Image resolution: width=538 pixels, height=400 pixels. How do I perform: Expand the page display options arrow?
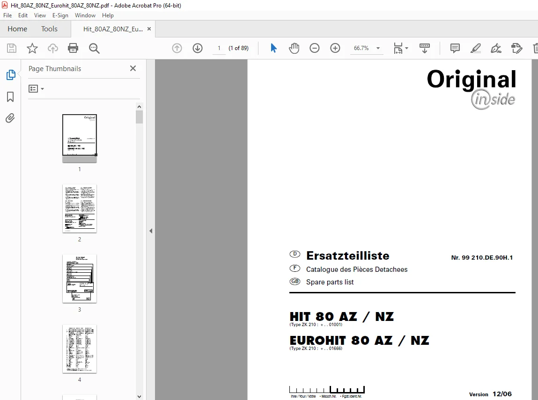pos(406,48)
